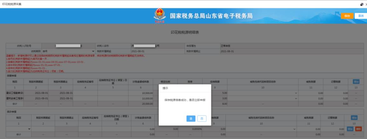Close the 印花税税源采集 window
The width and height of the screenshot is (367, 139).
click(x=365, y=4)
